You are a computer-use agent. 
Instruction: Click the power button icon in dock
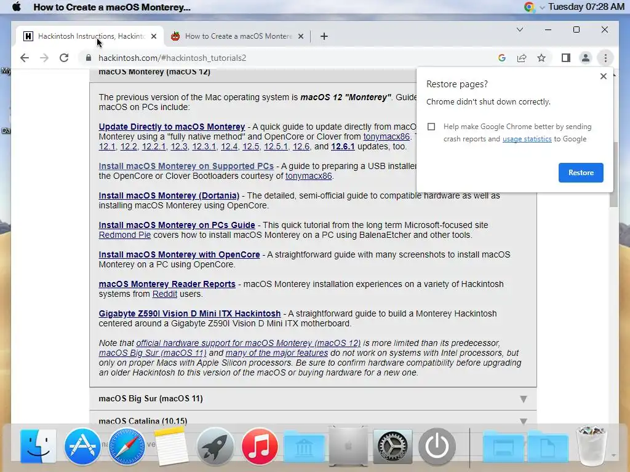pos(437,446)
